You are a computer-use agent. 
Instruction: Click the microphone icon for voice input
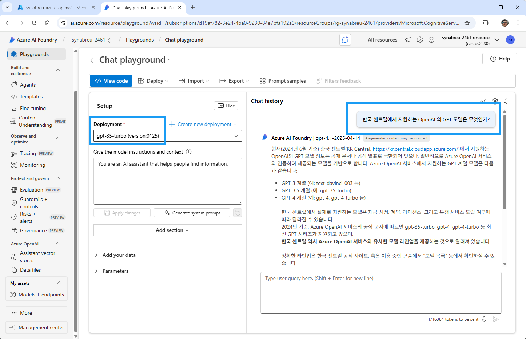pos(484,319)
